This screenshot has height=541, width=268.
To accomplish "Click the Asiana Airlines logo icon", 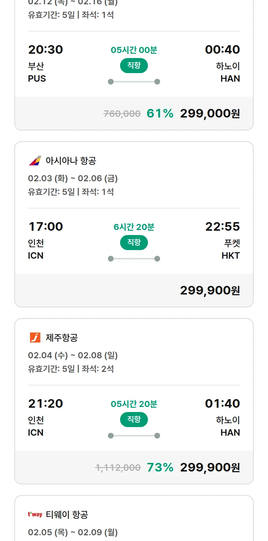I will coord(35,161).
